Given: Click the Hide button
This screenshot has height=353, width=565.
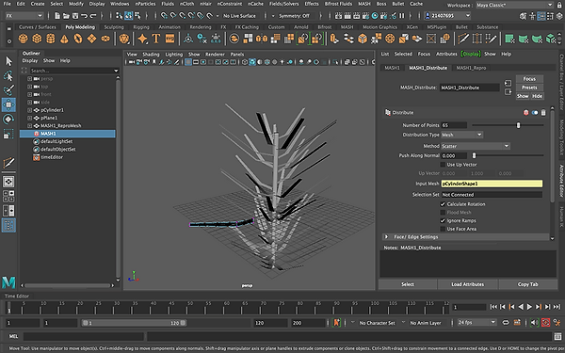Looking at the screenshot, I should point(537,96).
